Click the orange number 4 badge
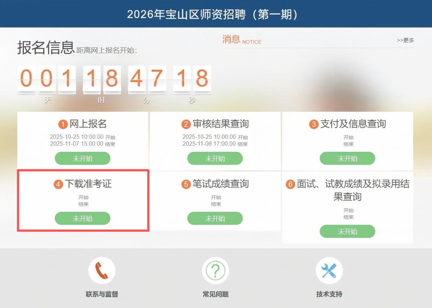The width and height of the screenshot is (432, 308). point(58,184)
